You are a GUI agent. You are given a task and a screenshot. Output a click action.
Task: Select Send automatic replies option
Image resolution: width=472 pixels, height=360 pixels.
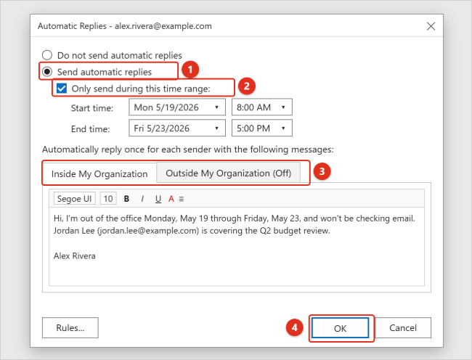pyautogui.click(x=97, y=72)
